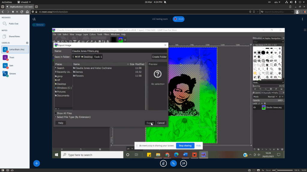This screenshot has height=172, width=307.
Task: Switch to the Paths tab
Action: 275,93
